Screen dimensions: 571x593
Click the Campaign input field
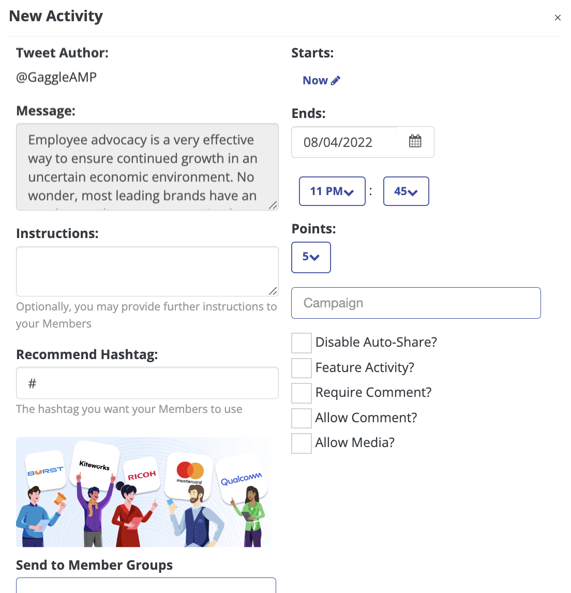(416, 303)
